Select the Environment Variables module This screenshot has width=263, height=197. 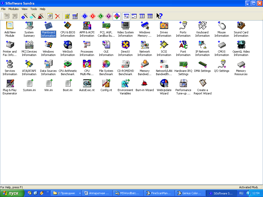coord(125,87)
